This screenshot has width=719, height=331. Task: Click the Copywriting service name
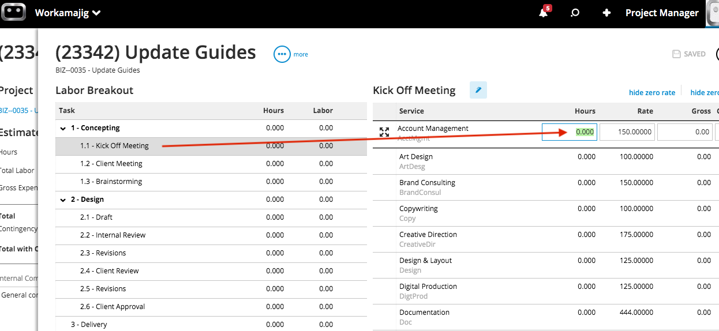418,209
